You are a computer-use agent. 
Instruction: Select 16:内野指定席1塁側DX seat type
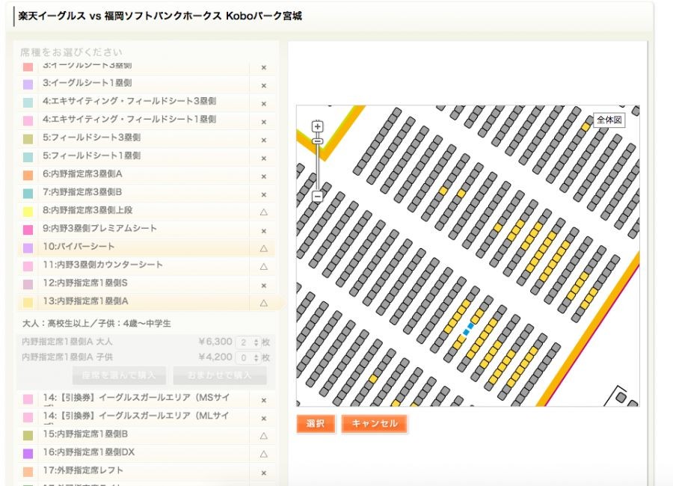coord(147,452)
